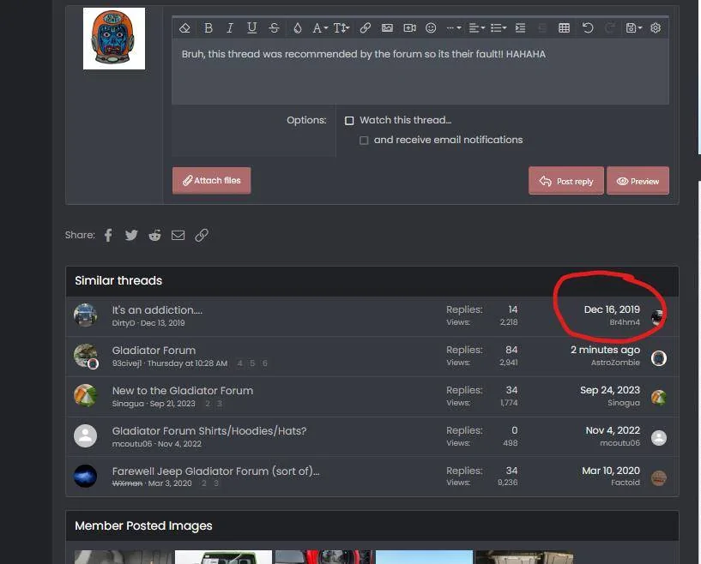
Task: Toggle BB code mode gear icon
Action: pos(656,28)
